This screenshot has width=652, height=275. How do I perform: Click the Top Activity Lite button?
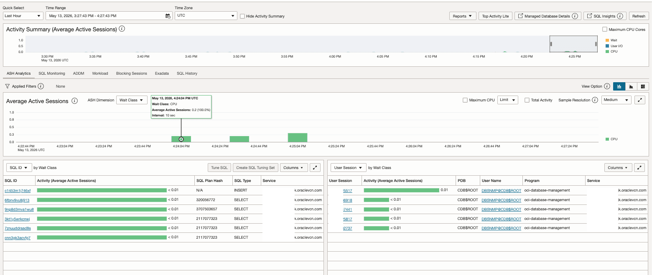[495, 16]
